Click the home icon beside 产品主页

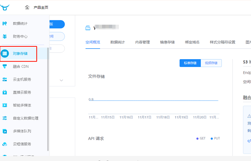click(27, 7)
